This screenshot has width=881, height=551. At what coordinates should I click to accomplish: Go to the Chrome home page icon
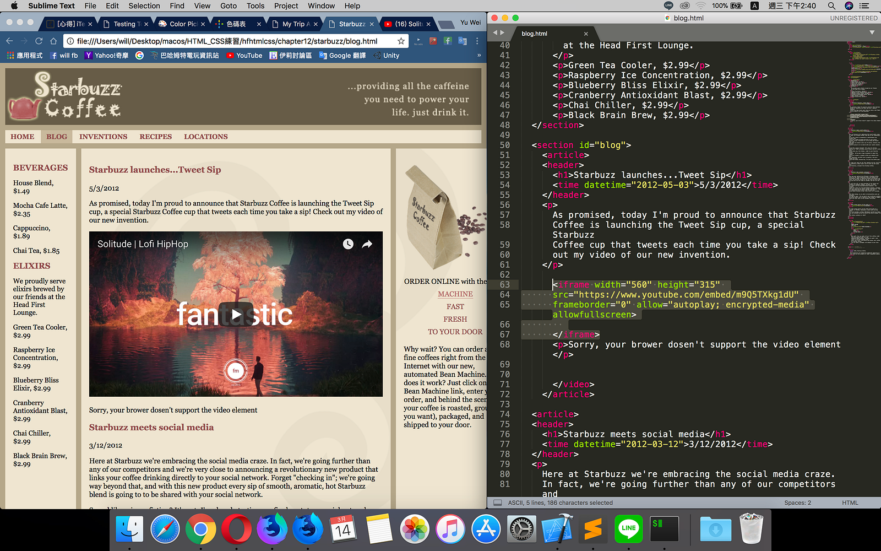(x=53, y=41)
